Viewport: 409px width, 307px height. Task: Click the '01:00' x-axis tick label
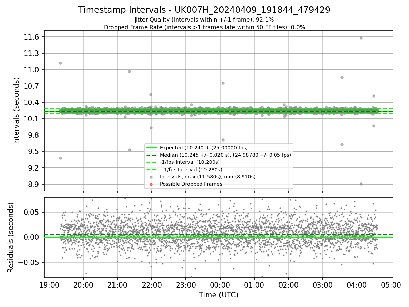254,285
